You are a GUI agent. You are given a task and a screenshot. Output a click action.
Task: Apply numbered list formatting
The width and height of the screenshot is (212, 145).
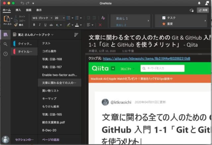point(77,18)
